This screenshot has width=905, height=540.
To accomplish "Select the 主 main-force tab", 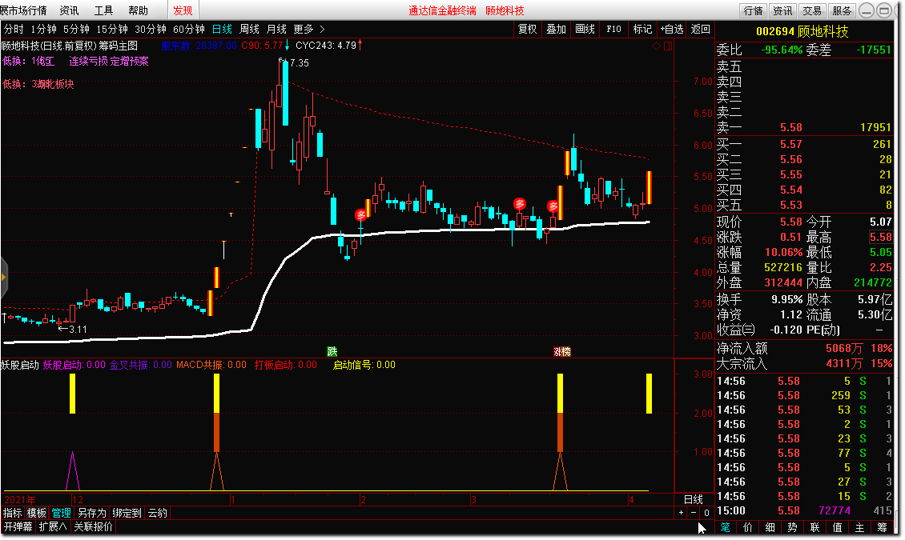I will coord(859,526).
